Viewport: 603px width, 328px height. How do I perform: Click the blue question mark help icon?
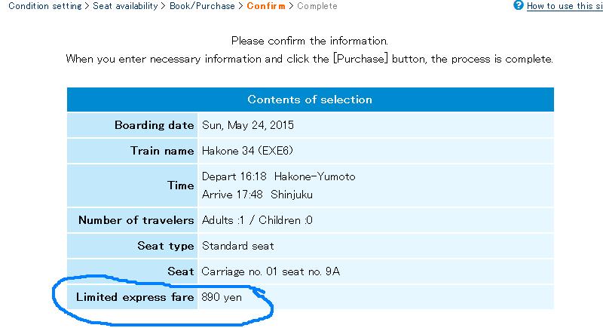pyautogui.click(x=518, y=5)
